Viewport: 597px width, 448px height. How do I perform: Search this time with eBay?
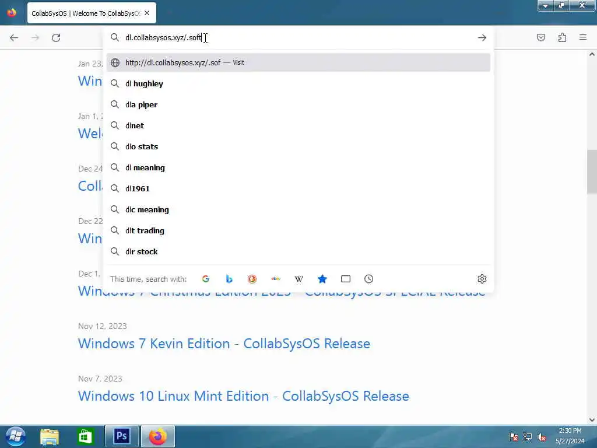point(276,279)
